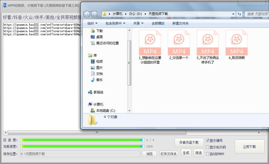Click the 作者作品下载 button

[x=189, y=143]
